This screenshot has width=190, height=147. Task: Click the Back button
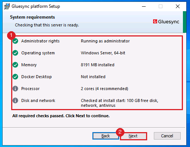point(105,136)
